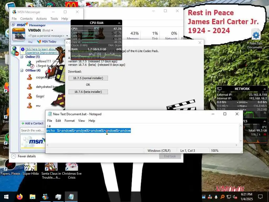Close the K-Lite Codec Pack dialog
The width and height of the screenshot is (269, 202).
(200, 43)
